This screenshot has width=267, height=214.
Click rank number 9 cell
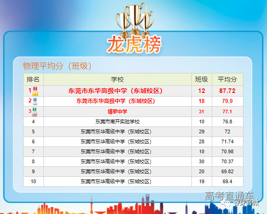point(33,171)
